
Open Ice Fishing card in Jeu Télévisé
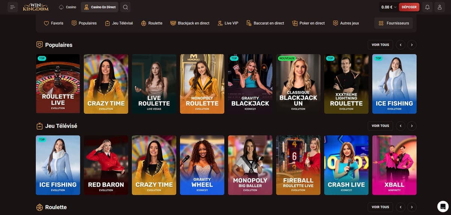[58, 165]
